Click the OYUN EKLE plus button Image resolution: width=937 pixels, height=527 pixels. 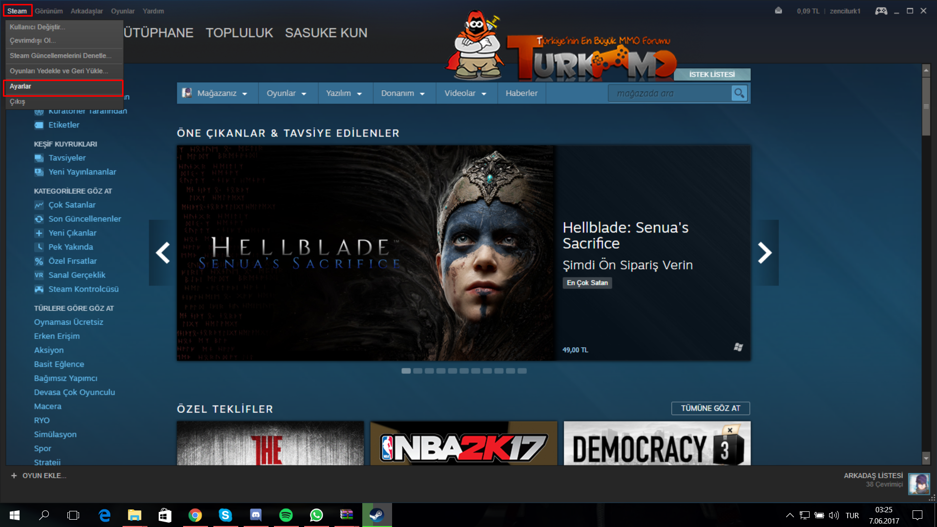tap(14, 476)
